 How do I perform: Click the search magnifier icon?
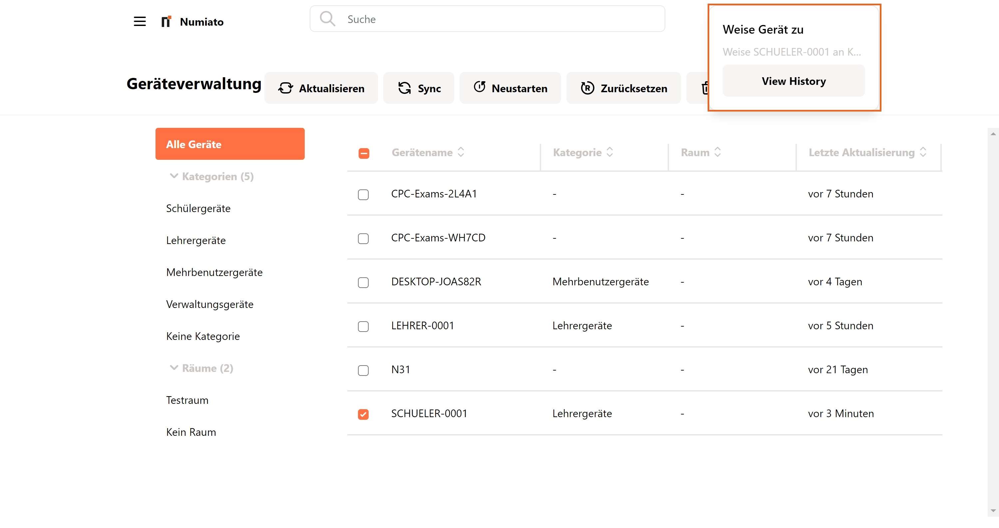click(x=327, y=19)
